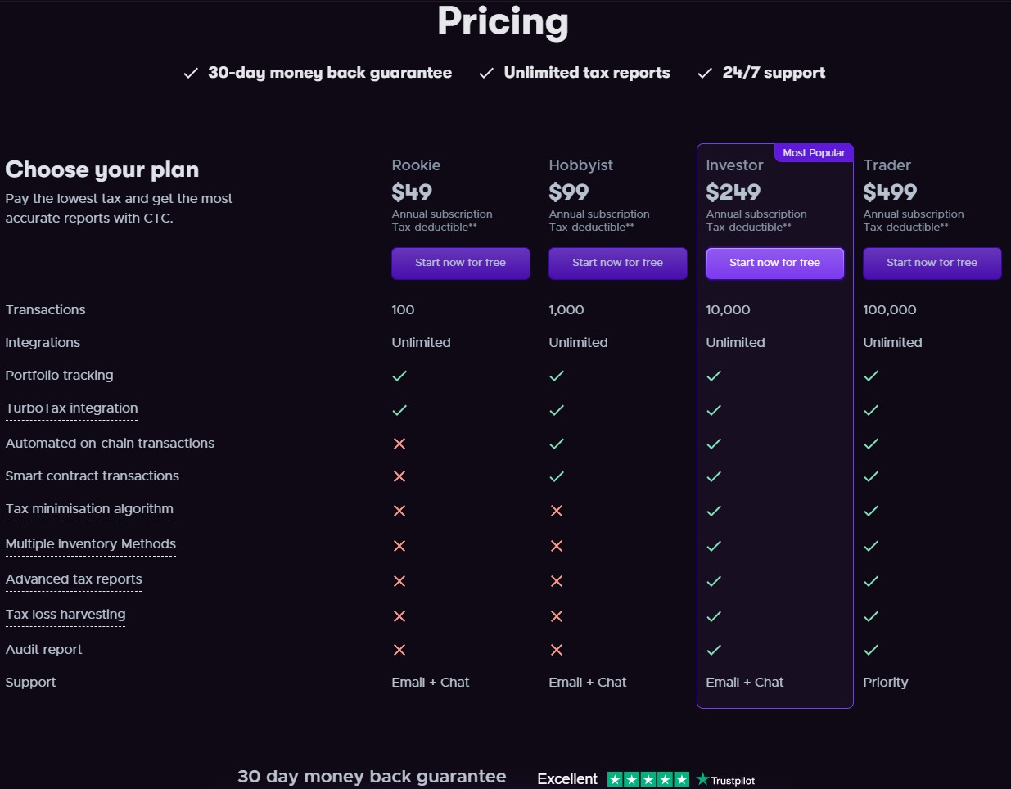The width and height of the screenshot is (1011, 789).
Task: Click the Advanced tax reports label
Action: point(74,579)
